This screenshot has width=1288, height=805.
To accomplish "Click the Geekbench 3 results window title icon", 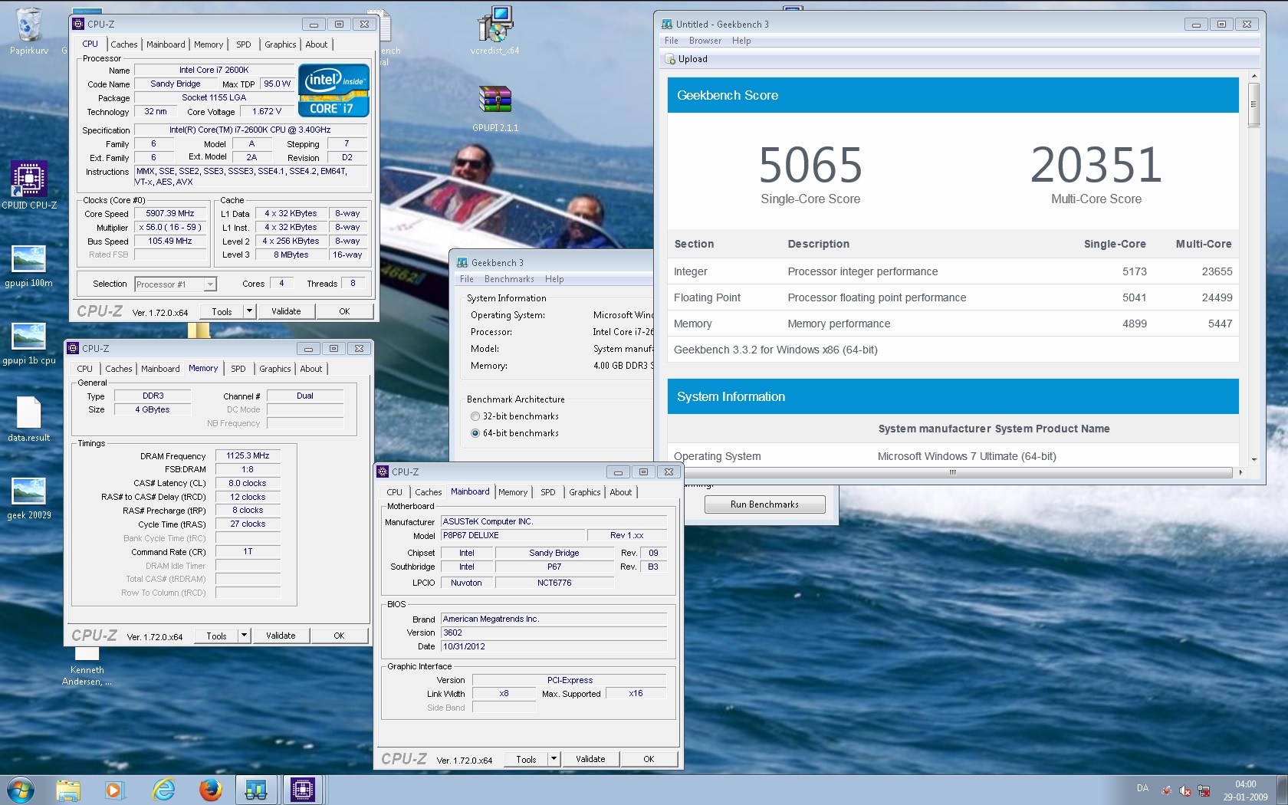I will pos(667,24).
